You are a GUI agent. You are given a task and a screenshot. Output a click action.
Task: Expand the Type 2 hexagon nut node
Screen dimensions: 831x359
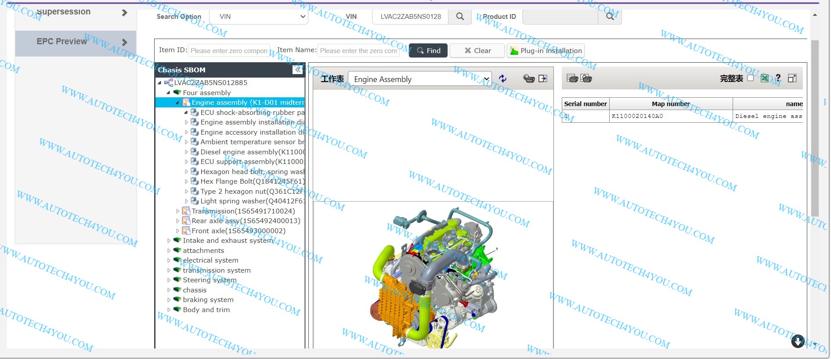coord(186,192)
